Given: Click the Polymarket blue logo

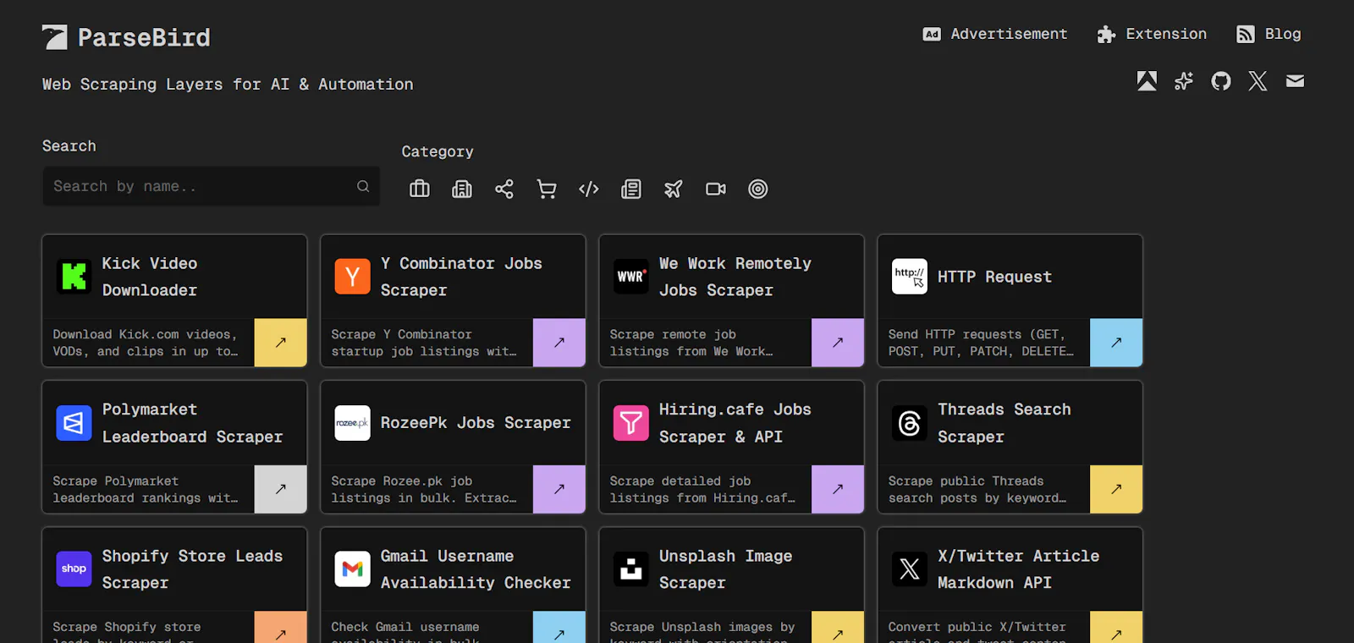Looking at the screenshot, I should 74,423.
